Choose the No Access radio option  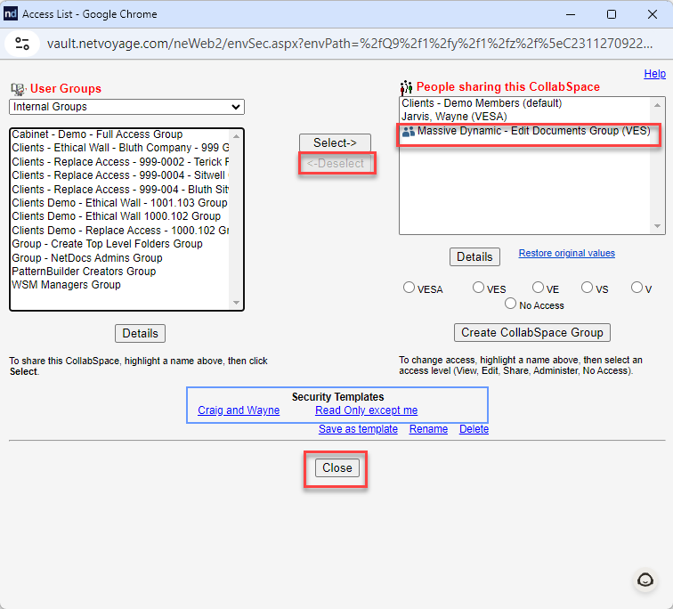pyautogui.click(x=510, y=304)
